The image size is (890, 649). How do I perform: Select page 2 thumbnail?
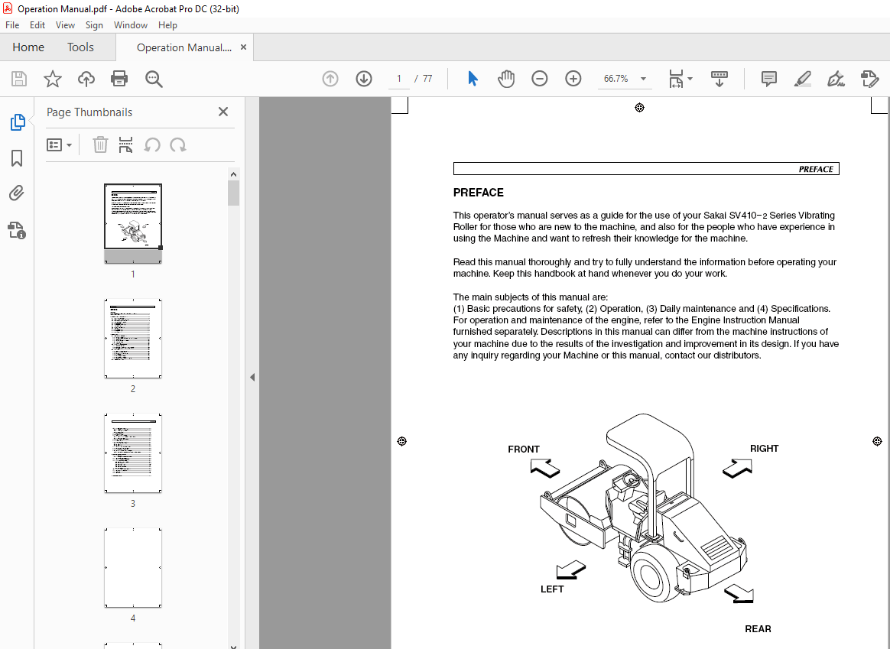click(x=133, y=339)
